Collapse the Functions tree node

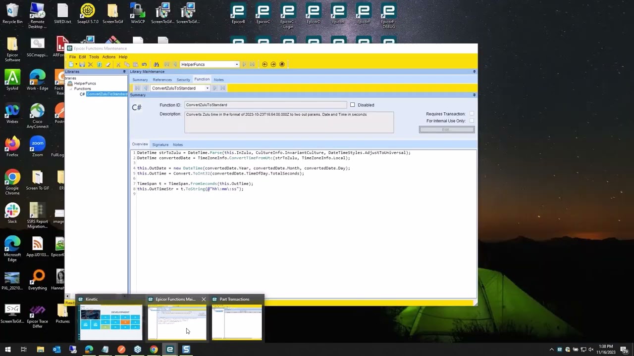click(x=70, y=89)
